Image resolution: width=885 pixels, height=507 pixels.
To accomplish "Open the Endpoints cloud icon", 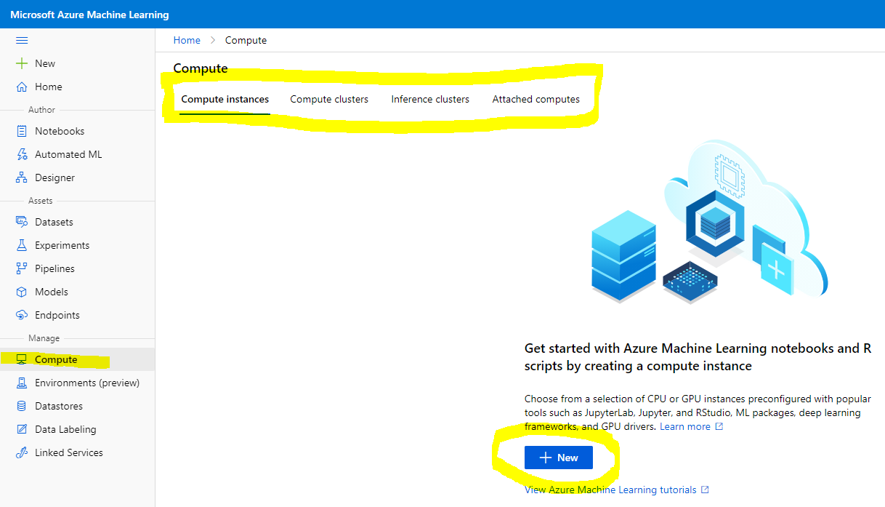I will [x=22, y=315].
